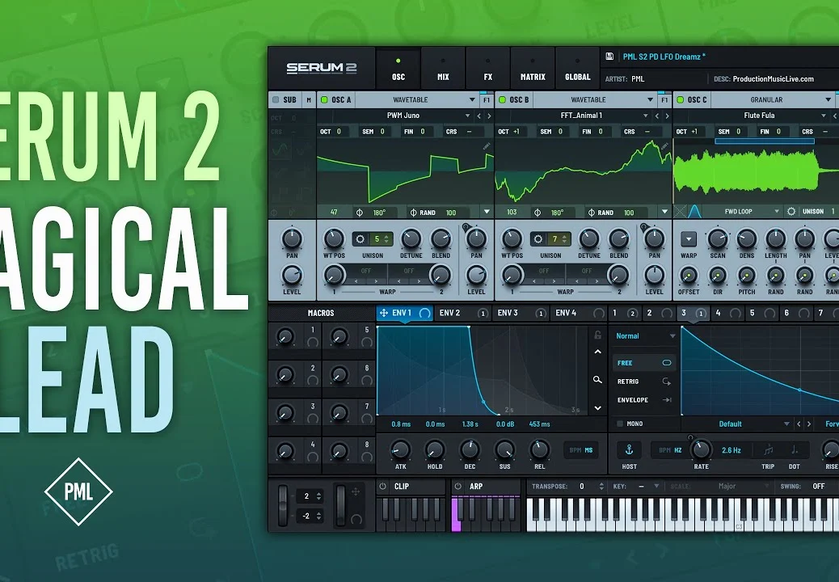Switch to the GLOBAL tab

coord(578,69)
